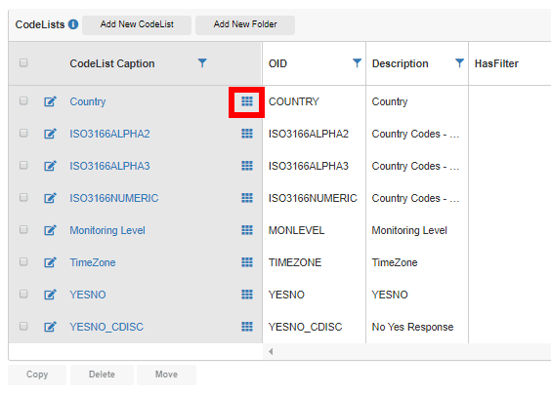This screenshot has height=394, width=551.
Task: Open the grid icon for YESNO_CDISC
Action: coord(247,327)
